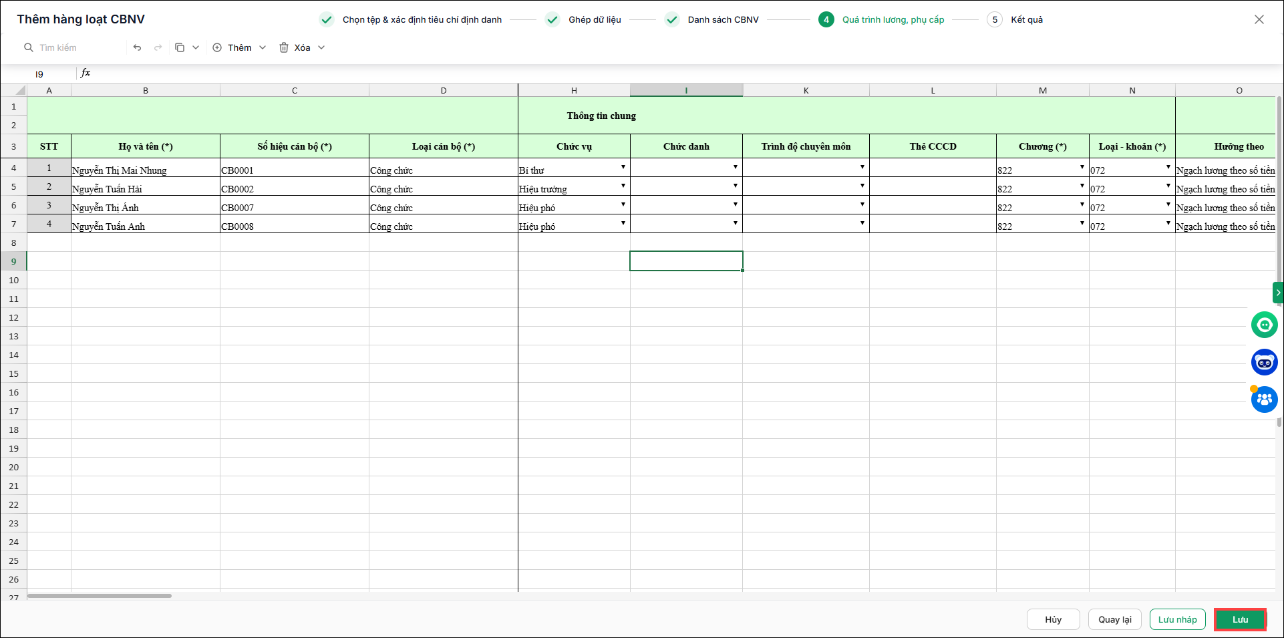The image size is (1284, 638).
Task: Open Chức vụ dropdown for Nguyễn Tuấn Hải
Action: coord(623,186)
